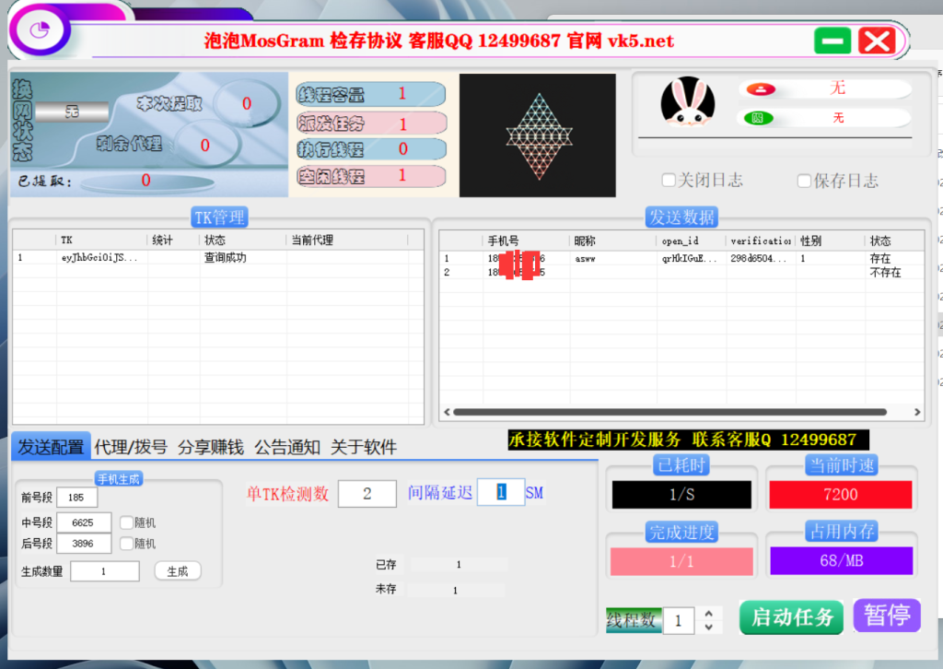Click the 本次提取 counter bubble
Image resolution: width=943 pixels, height=669 pixels.
[x=247, y=103]
